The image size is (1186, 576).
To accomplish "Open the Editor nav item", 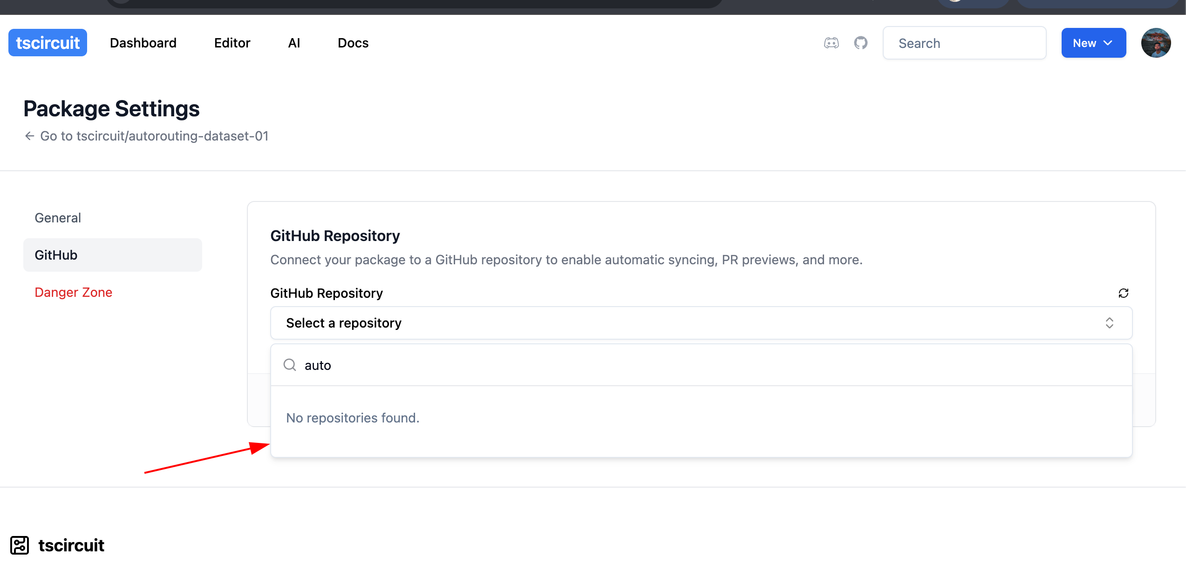I will pos(232,43).
